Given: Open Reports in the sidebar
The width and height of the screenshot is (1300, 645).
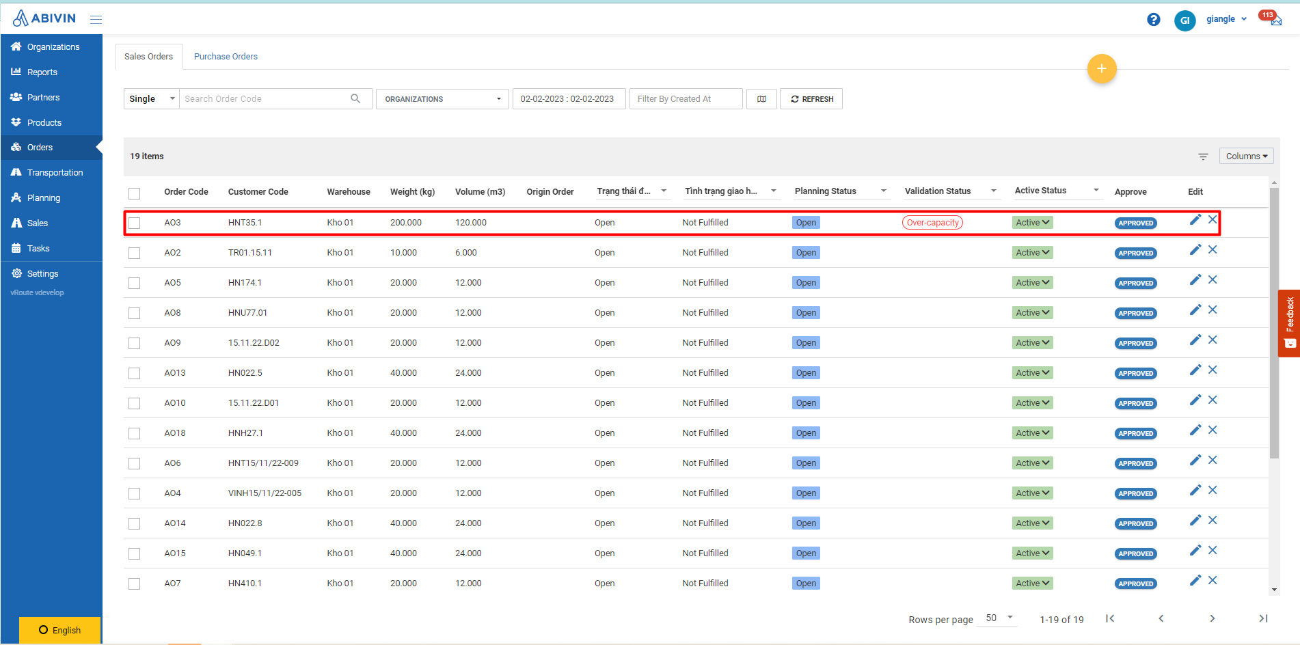Looking at the screenshot, I should [x=51, y=72].
